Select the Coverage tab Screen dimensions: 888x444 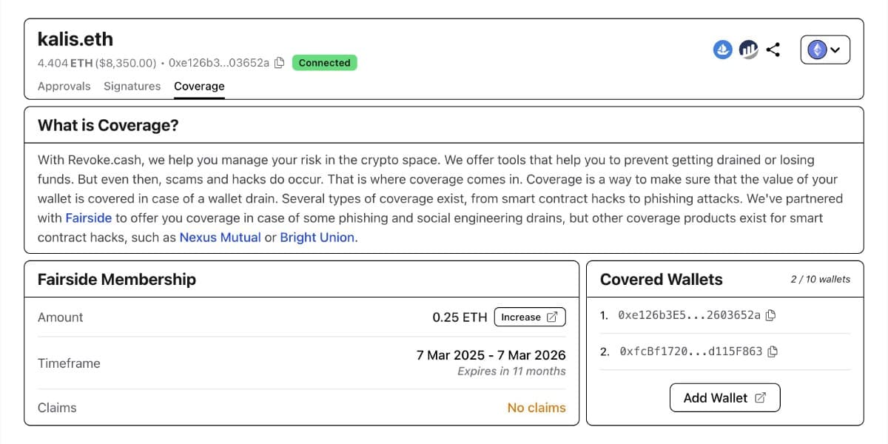[199, 86]
